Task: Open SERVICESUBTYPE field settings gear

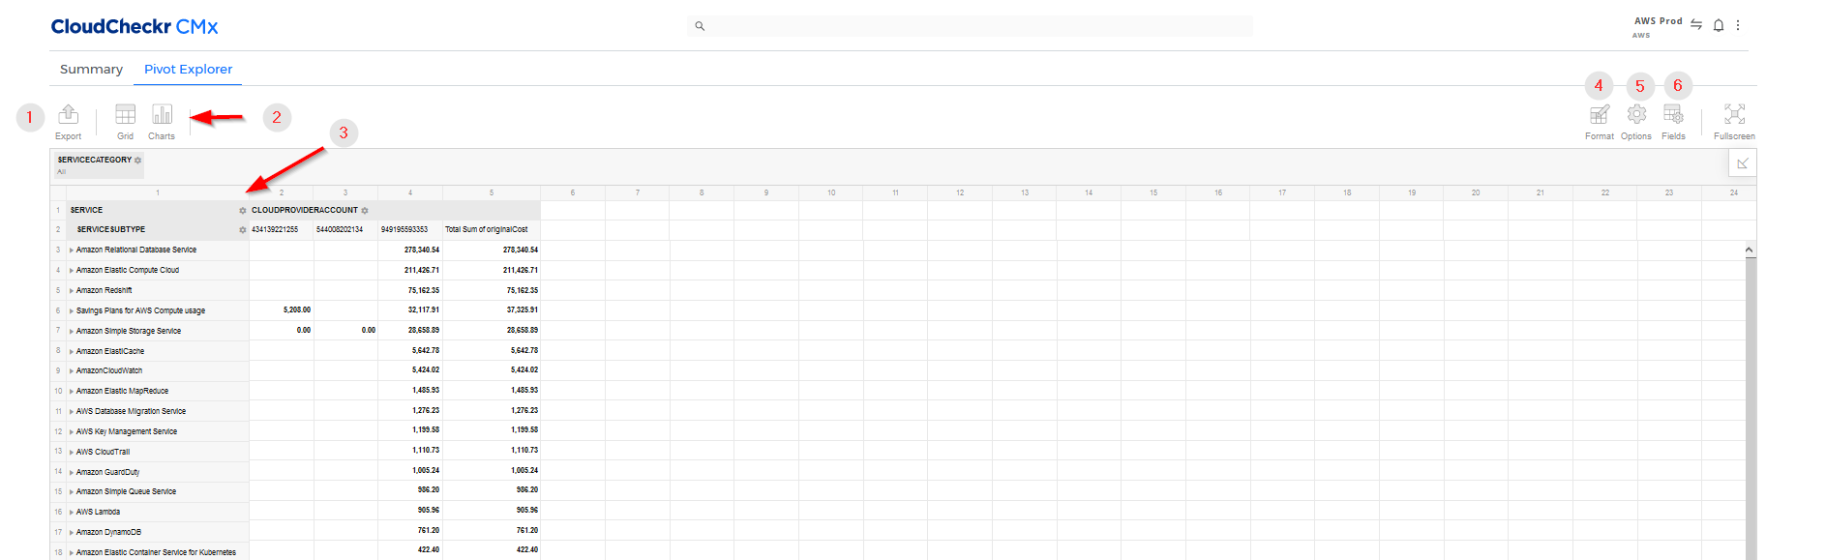Action: pyautogui.click(x=242, y=230)
